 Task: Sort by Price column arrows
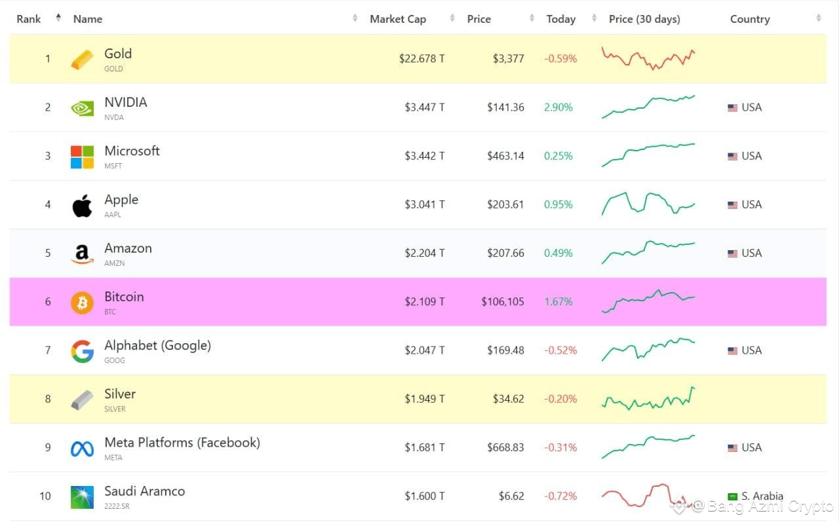532,18
